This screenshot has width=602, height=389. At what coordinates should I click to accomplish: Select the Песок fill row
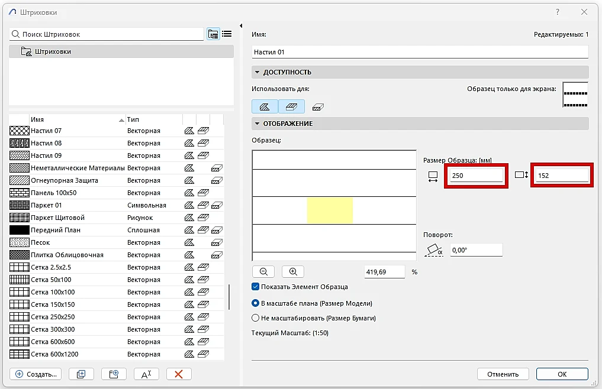pyautogui.click(x=116, y=242)
